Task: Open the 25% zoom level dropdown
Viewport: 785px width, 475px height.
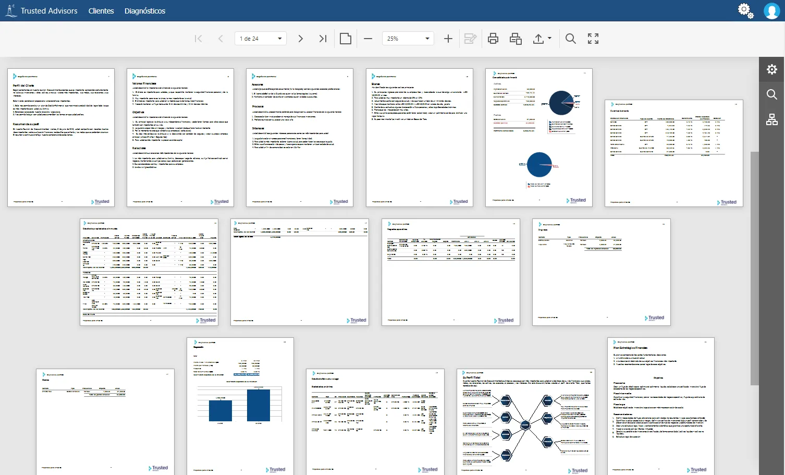Action: (427, 39)
